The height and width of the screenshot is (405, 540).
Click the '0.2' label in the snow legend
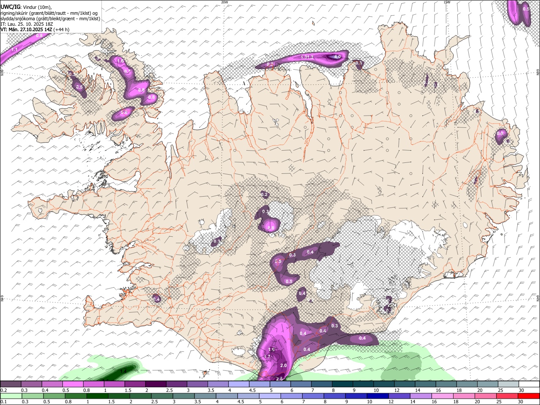click(x=3, y=390)
